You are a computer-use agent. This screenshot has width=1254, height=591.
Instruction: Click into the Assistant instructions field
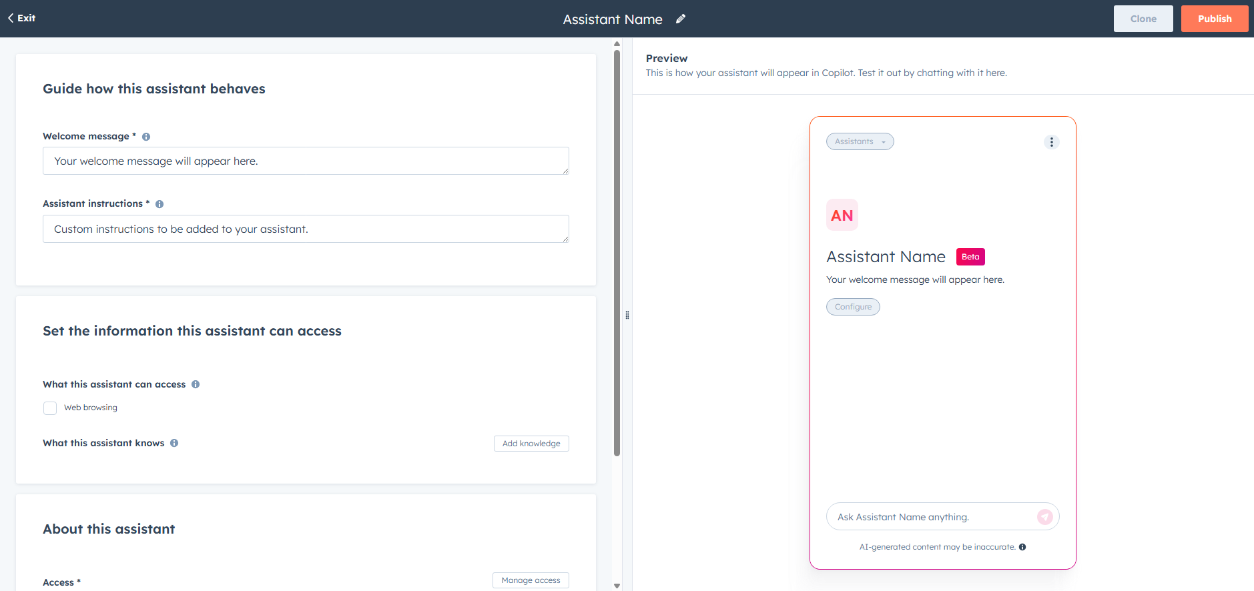tap(306, 229)
